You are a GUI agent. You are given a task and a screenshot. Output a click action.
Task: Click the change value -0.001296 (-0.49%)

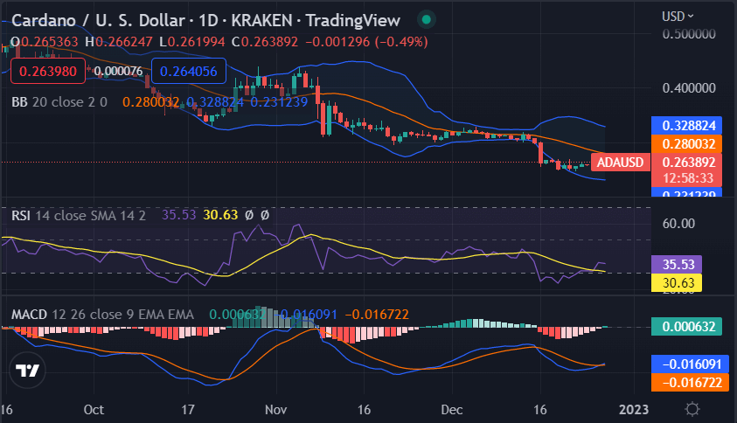366,42
